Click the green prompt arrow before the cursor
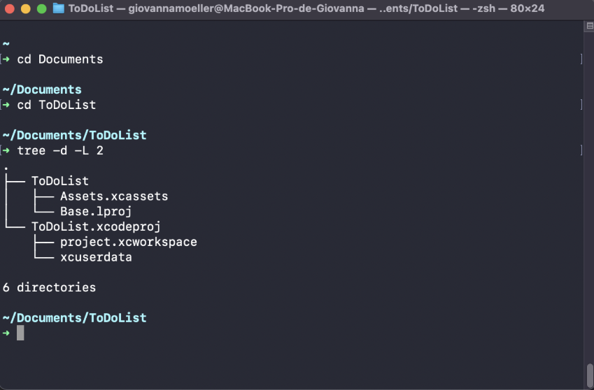Image resolution: width=594 pixels, height=390 pixels. pyautogui.click(x=6, y=333)
